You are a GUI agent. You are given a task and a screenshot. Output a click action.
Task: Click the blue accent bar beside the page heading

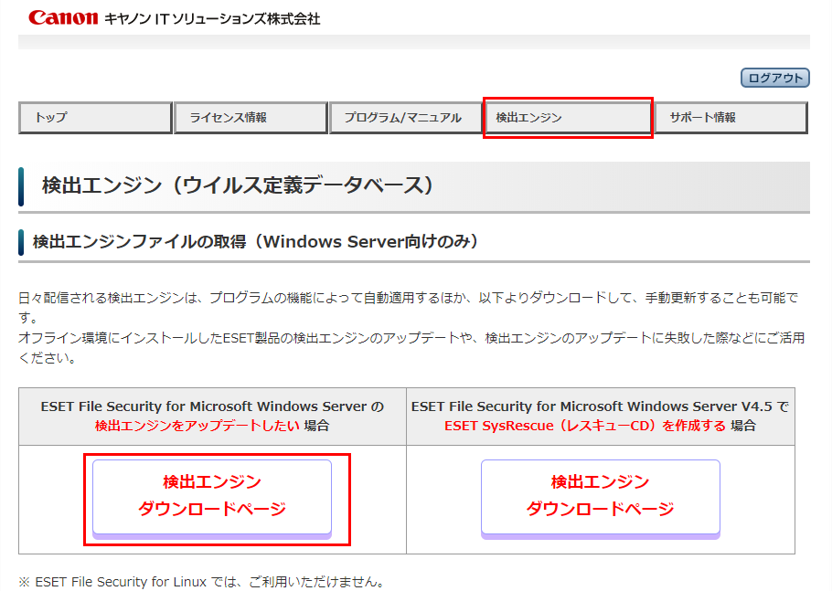tap(21, 186)
